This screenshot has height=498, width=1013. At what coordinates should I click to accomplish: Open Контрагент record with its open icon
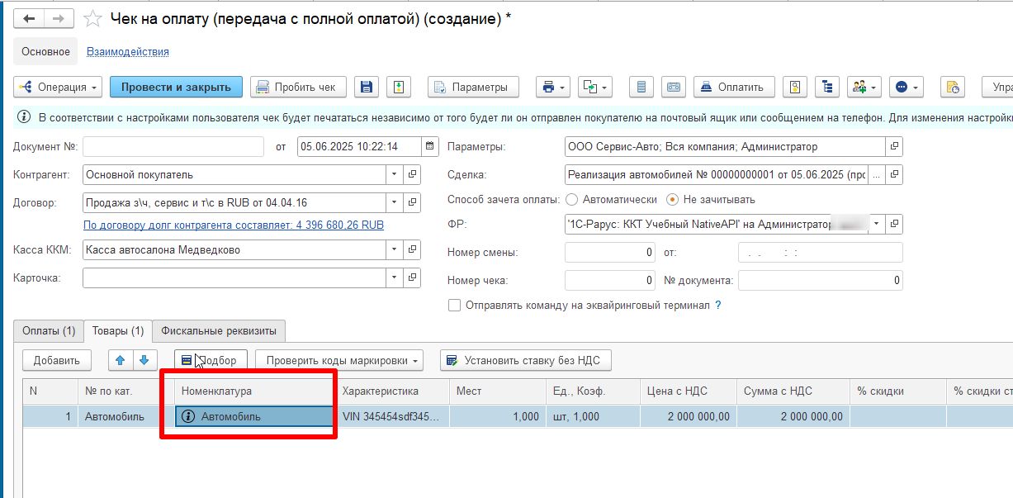click(413, 175)
